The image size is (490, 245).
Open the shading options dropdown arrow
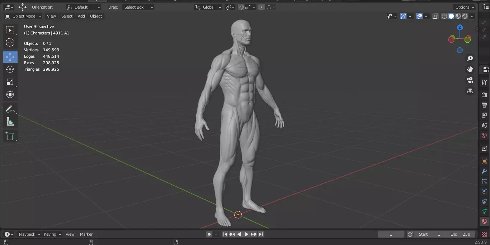[472, 16]
